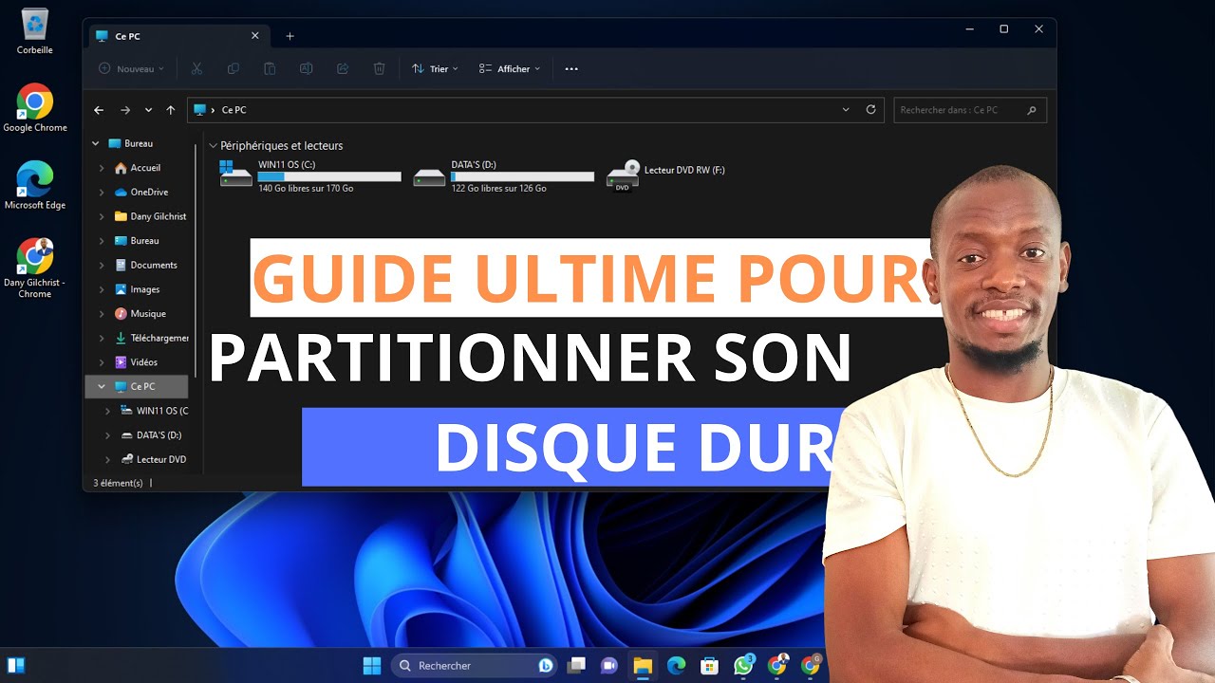The image size is (1215, 683).
Task: Navigate up one level with up arrow
Action: pyautogui.click(x=171, y=110)
